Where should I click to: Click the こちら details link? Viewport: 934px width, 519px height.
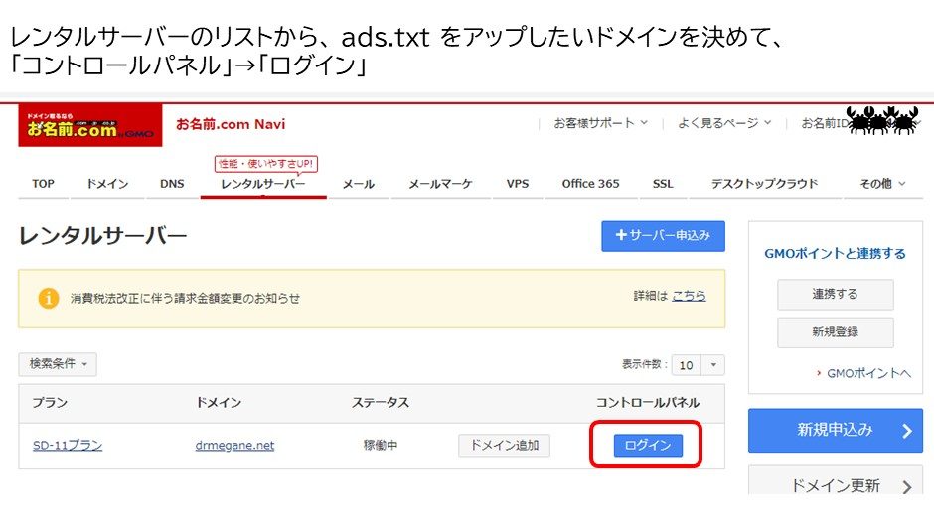690,295
